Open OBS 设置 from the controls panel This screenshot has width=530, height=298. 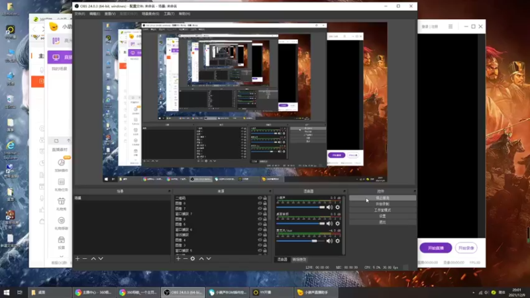click(x=382, y=216)
